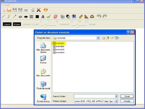The height and width of the screenshot is (109, 145).
Task: Select the protractor tool
Action: tap(92, 17)
